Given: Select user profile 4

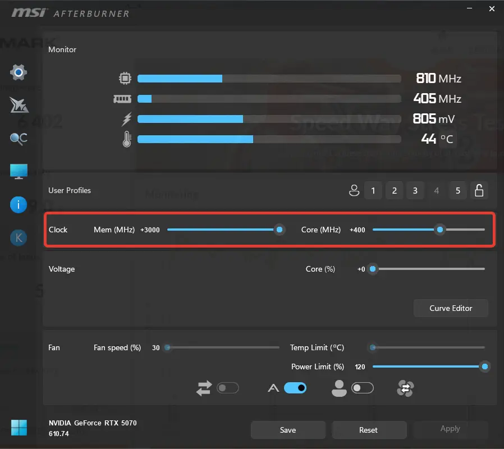Looking at the screenshot, I should [437, 191].
